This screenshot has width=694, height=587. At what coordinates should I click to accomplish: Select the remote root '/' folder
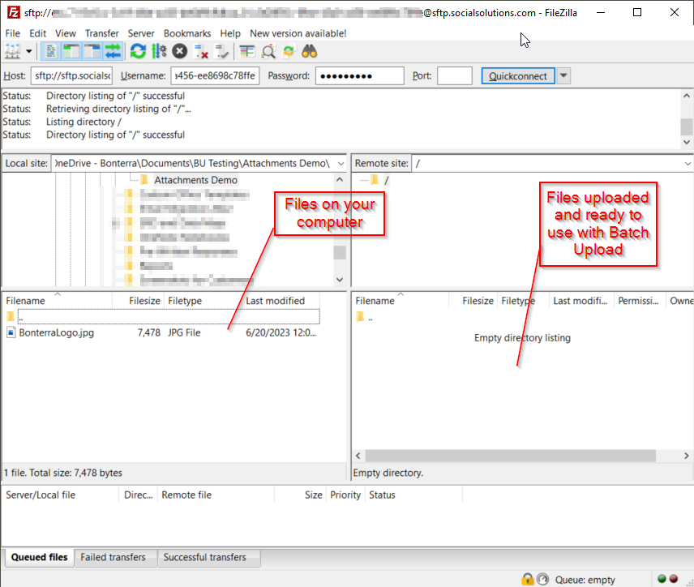point(387,180)
